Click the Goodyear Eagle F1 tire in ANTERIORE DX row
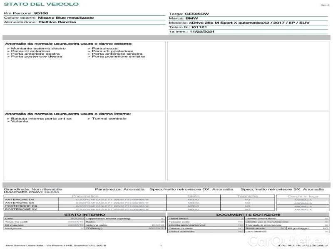Viewport: 333px width, 249px height. pyautogui.click(x=112, y=200)
